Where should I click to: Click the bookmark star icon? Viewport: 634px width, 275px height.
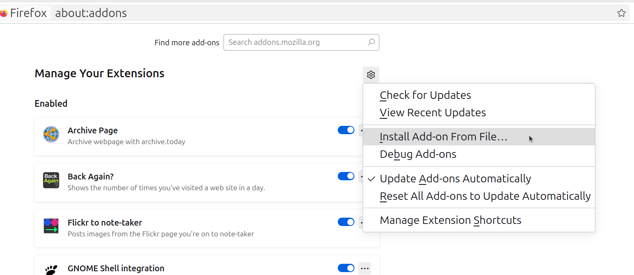tap(622, 13)
